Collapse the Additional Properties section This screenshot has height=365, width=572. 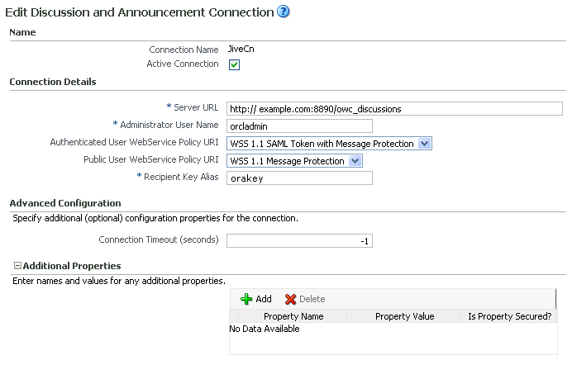point(17,266)
